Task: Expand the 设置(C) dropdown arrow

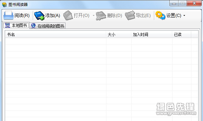Action: (x=184, y=16)
